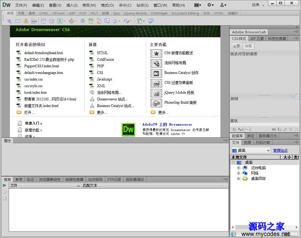
Task: Click the jQuery Mobile 色板 icon
Action: 156,93
